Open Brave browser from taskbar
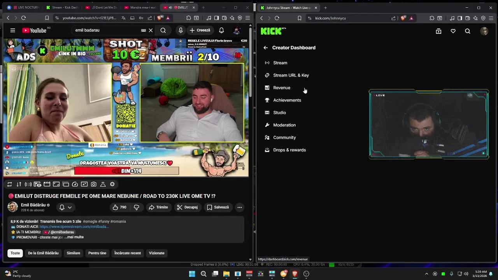This screenshot has height=280, width=498. pos(295,274)
